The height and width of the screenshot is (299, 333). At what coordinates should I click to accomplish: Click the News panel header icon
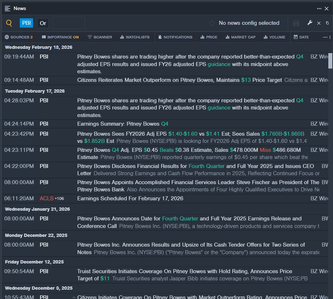point(8,9)
